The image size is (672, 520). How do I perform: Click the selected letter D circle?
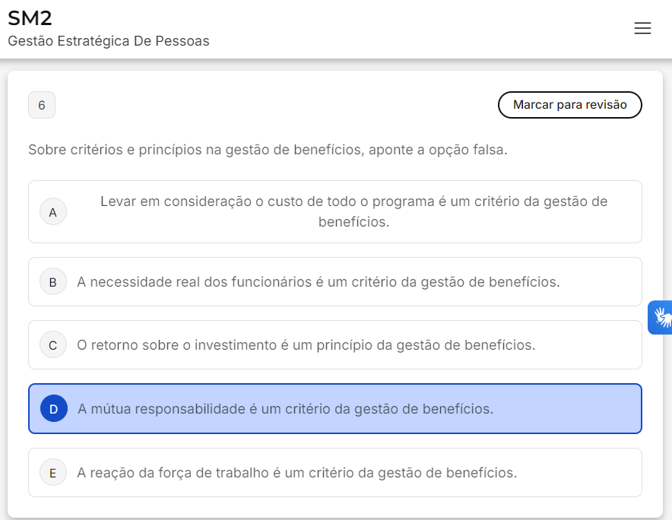pyautogui.click(x=53, y=409)
